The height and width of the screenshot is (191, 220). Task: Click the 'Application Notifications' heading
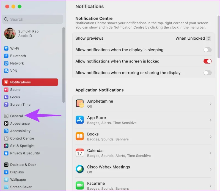pos(100,90)
